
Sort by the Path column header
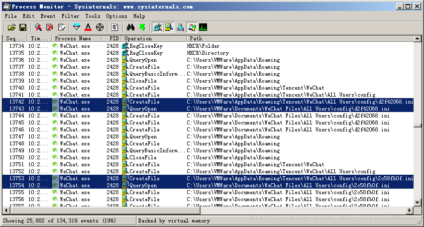pyautogui.click(x=300, y=38)
